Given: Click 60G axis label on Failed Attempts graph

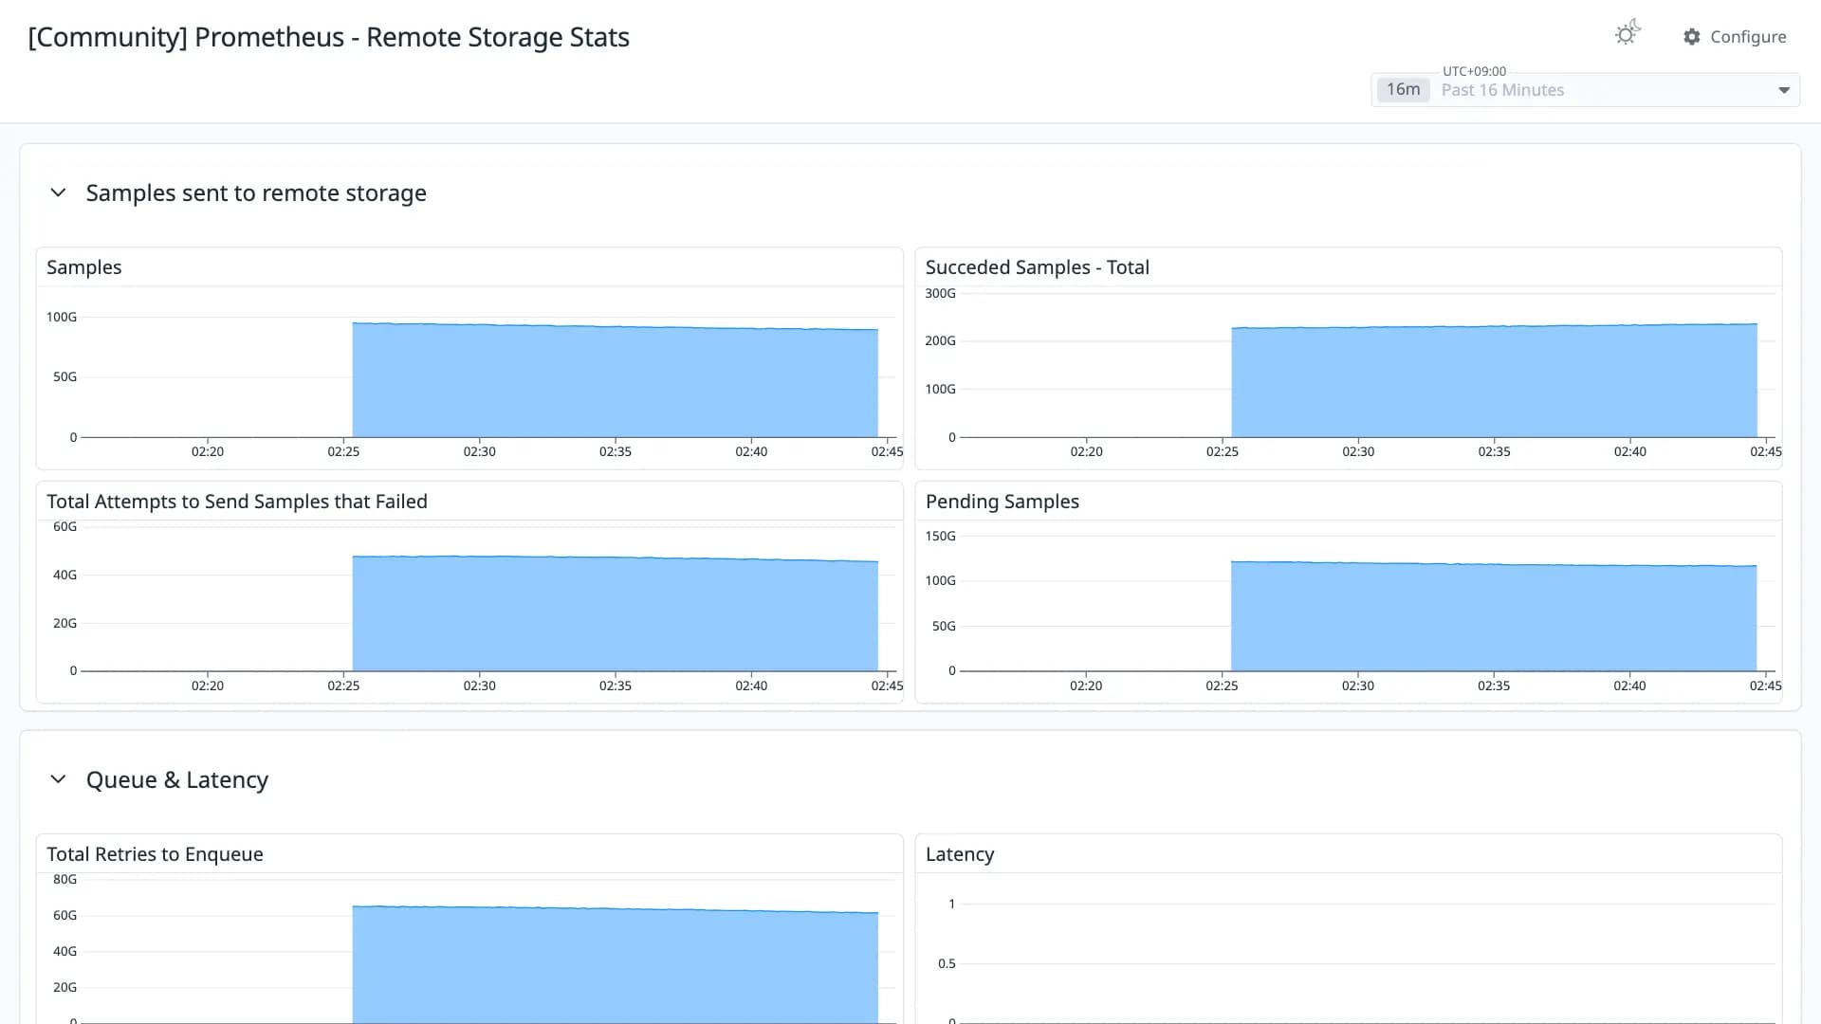Looking at the screenshot, I should click(x=64, y=526).
